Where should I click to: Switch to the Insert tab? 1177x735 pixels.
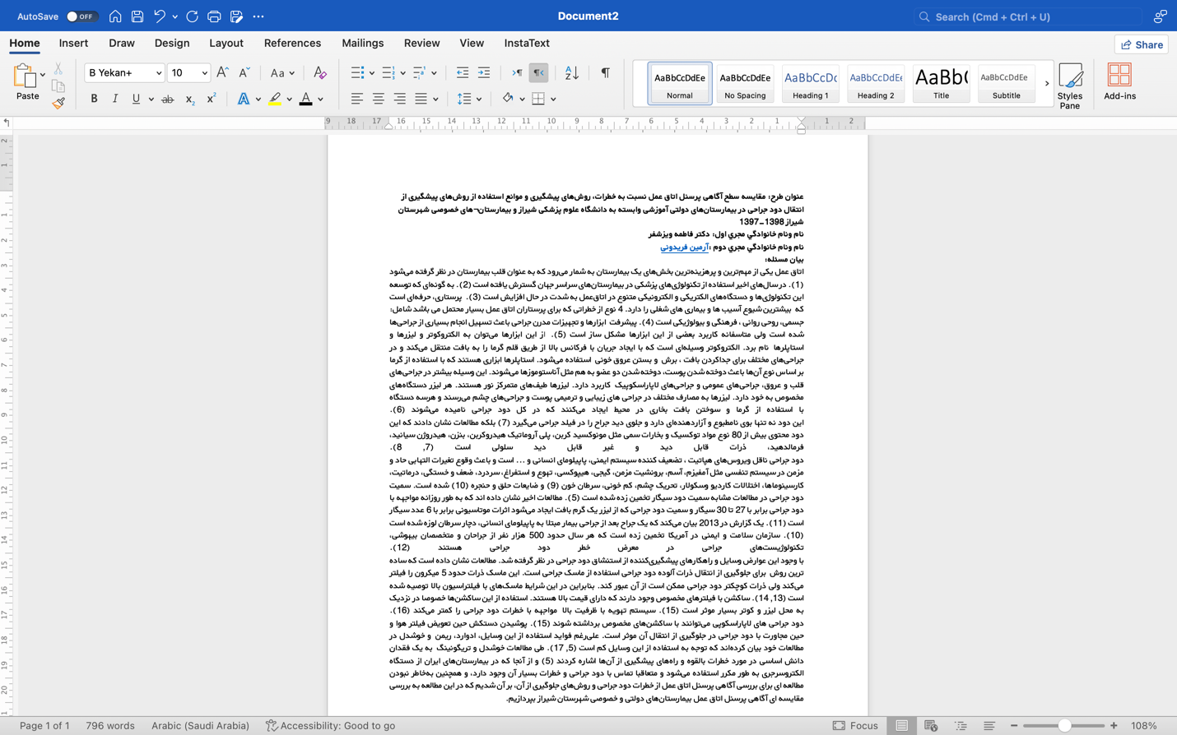point(73,44)
